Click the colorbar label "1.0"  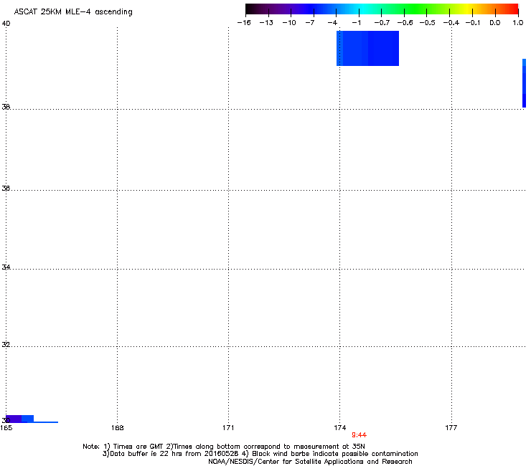point(518,23)
